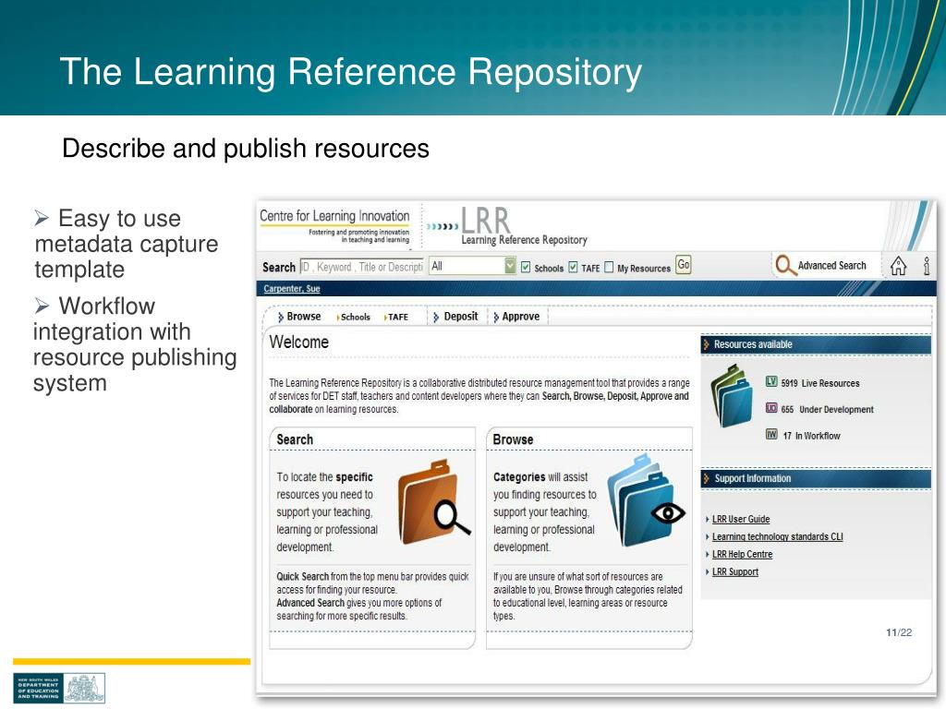The image size is (946, 709).
Task: Click the Search card heading
Action: pos(295,439)
